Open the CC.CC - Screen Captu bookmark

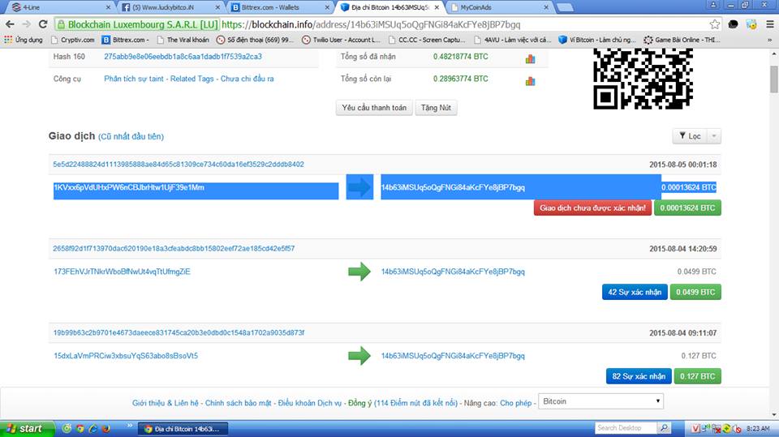[x=428, y=40]
